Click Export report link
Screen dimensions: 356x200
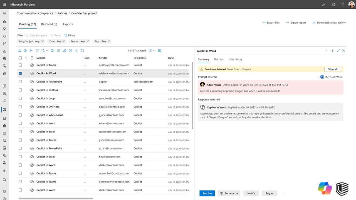pyautogui.click(x=296, y=22)
